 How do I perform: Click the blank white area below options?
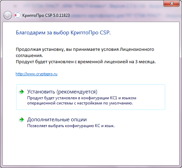click(90, 147)
